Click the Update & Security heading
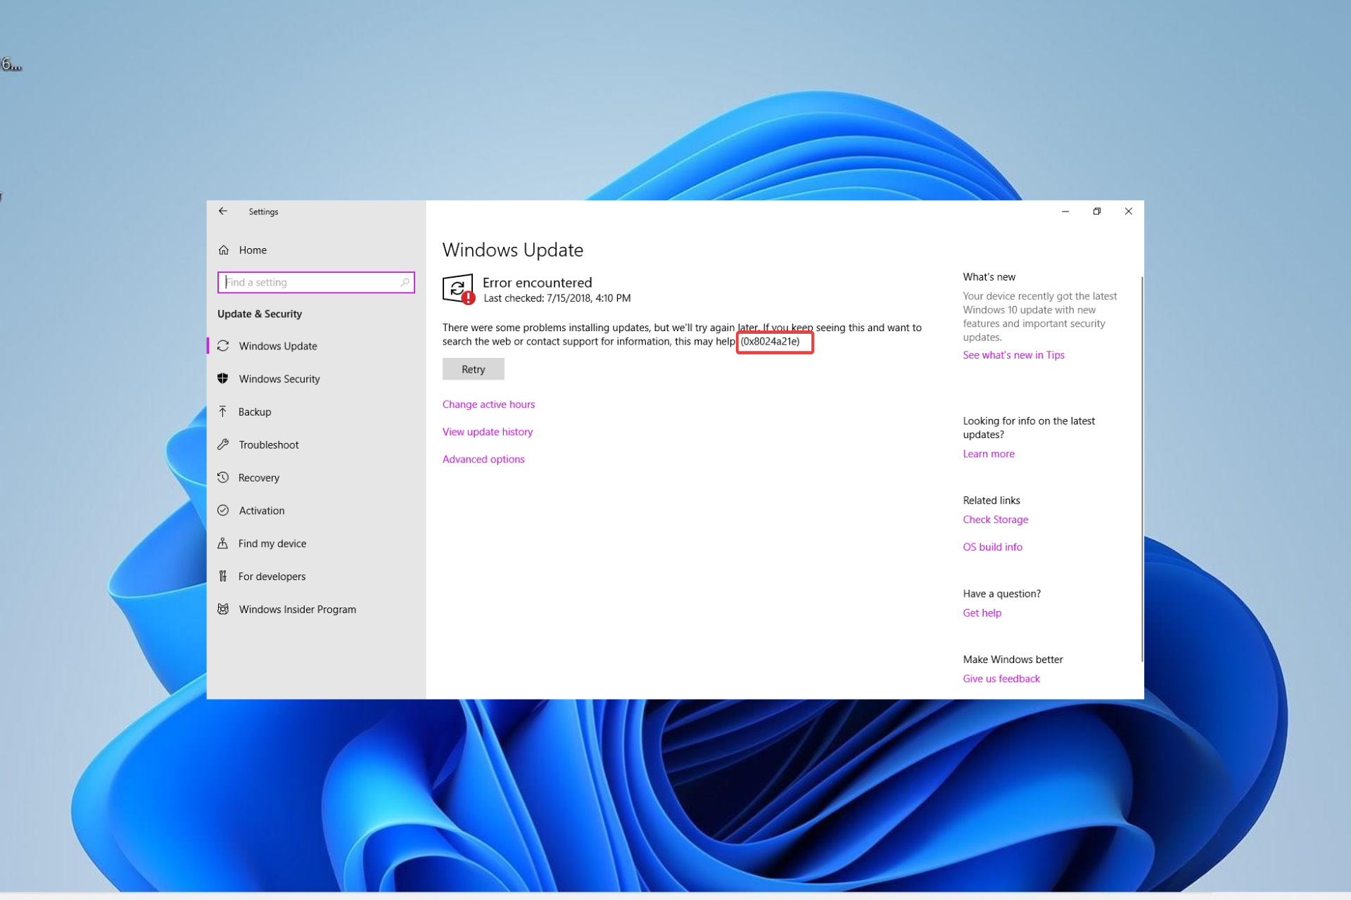The height and width of the screenshot is (900, 1351). coord(259,314)
